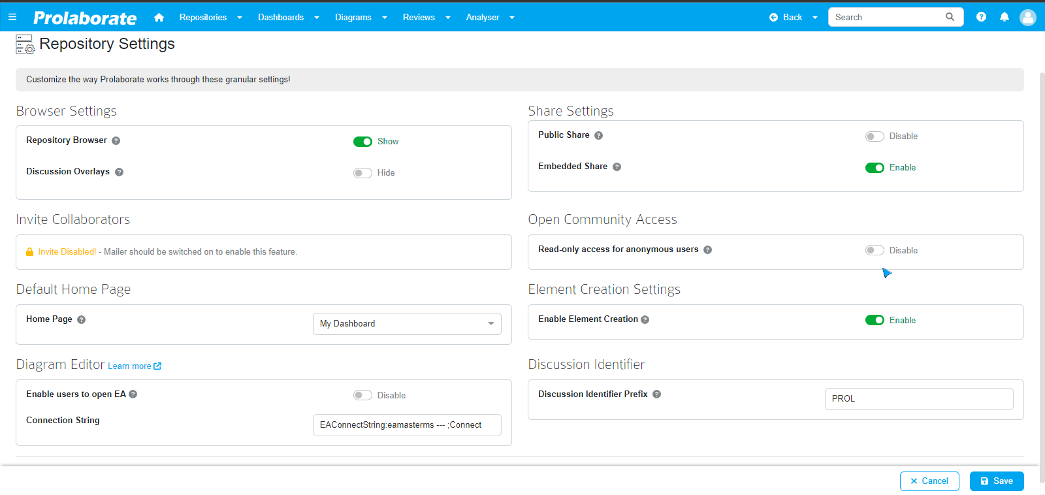Viewport: 1045px width, 495px height.
Task: Click the search magnifier icon
Action: coord(950,17)
